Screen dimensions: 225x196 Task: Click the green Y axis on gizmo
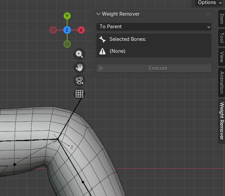(x=67, y=16)
